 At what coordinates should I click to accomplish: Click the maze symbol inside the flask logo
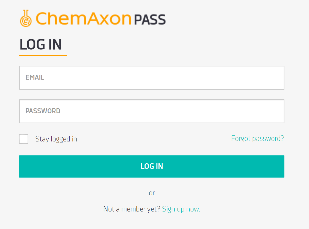(x=26, y=21)
